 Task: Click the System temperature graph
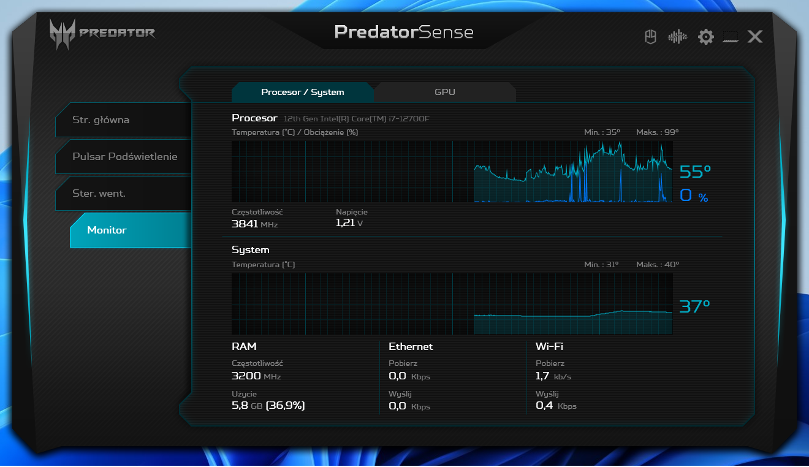[452, 304]
